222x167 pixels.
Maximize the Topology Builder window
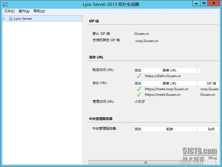(x=204, y=3)
